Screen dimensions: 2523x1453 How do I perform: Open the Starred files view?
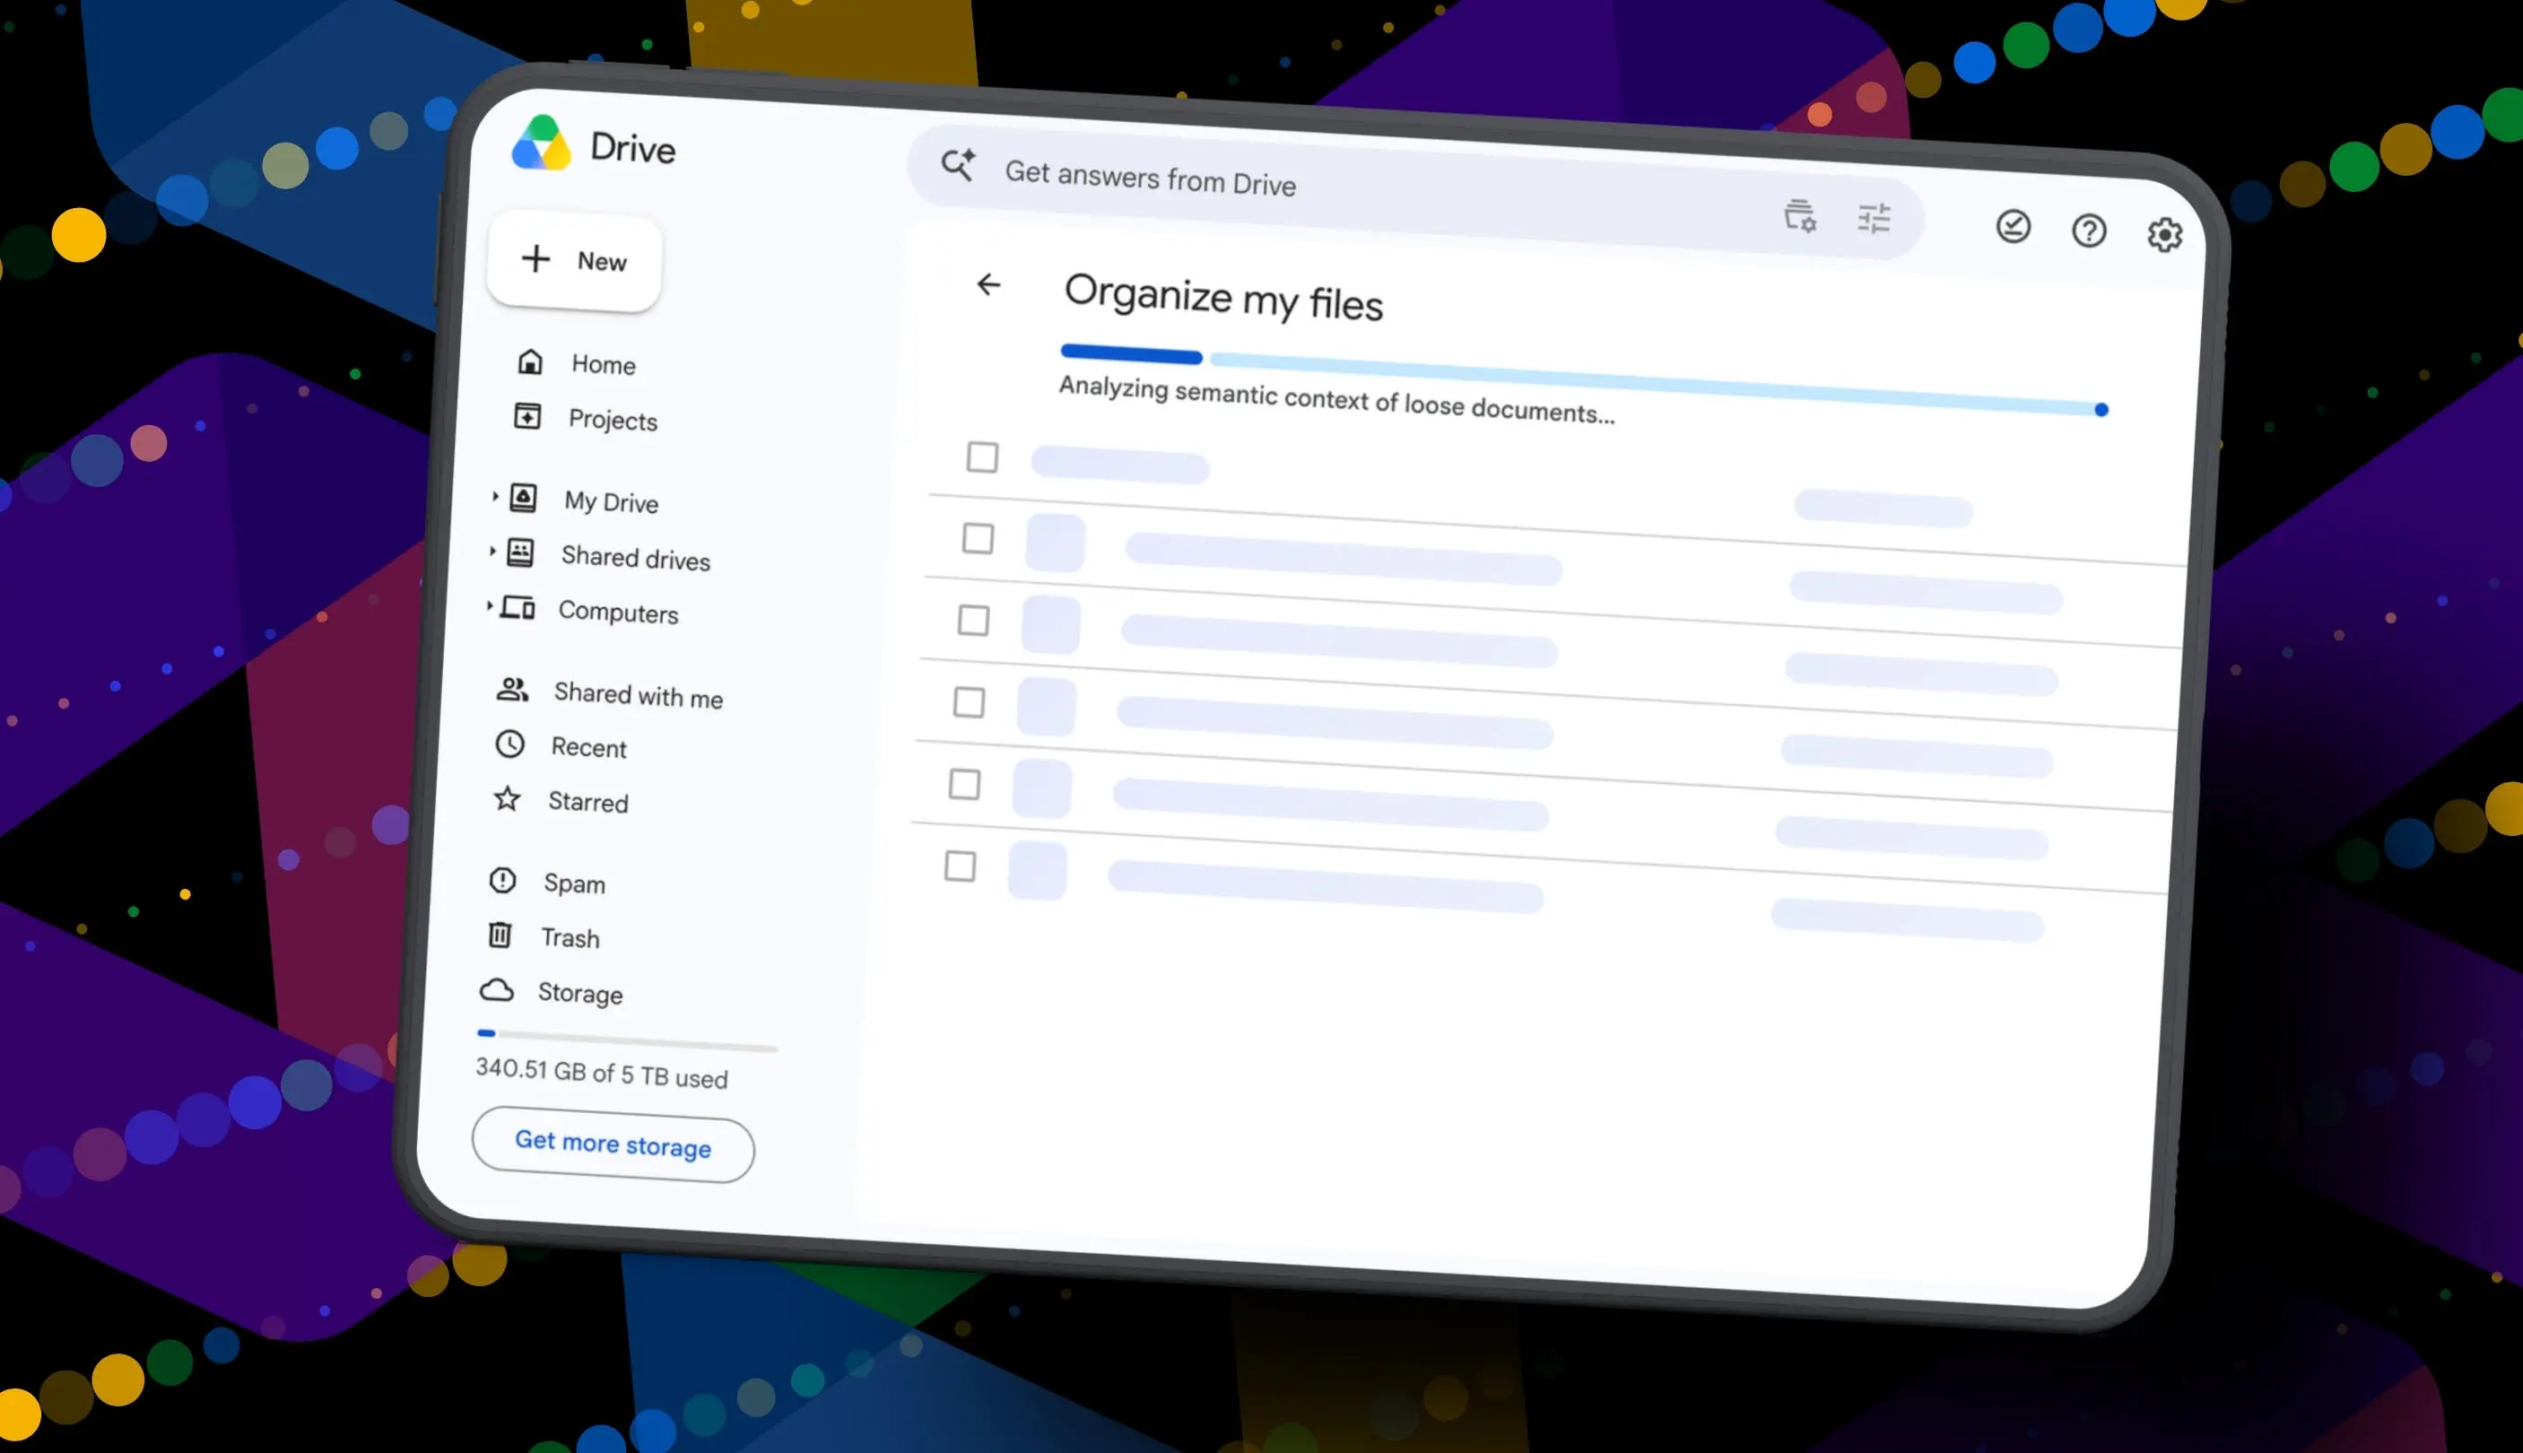[587, 801]
